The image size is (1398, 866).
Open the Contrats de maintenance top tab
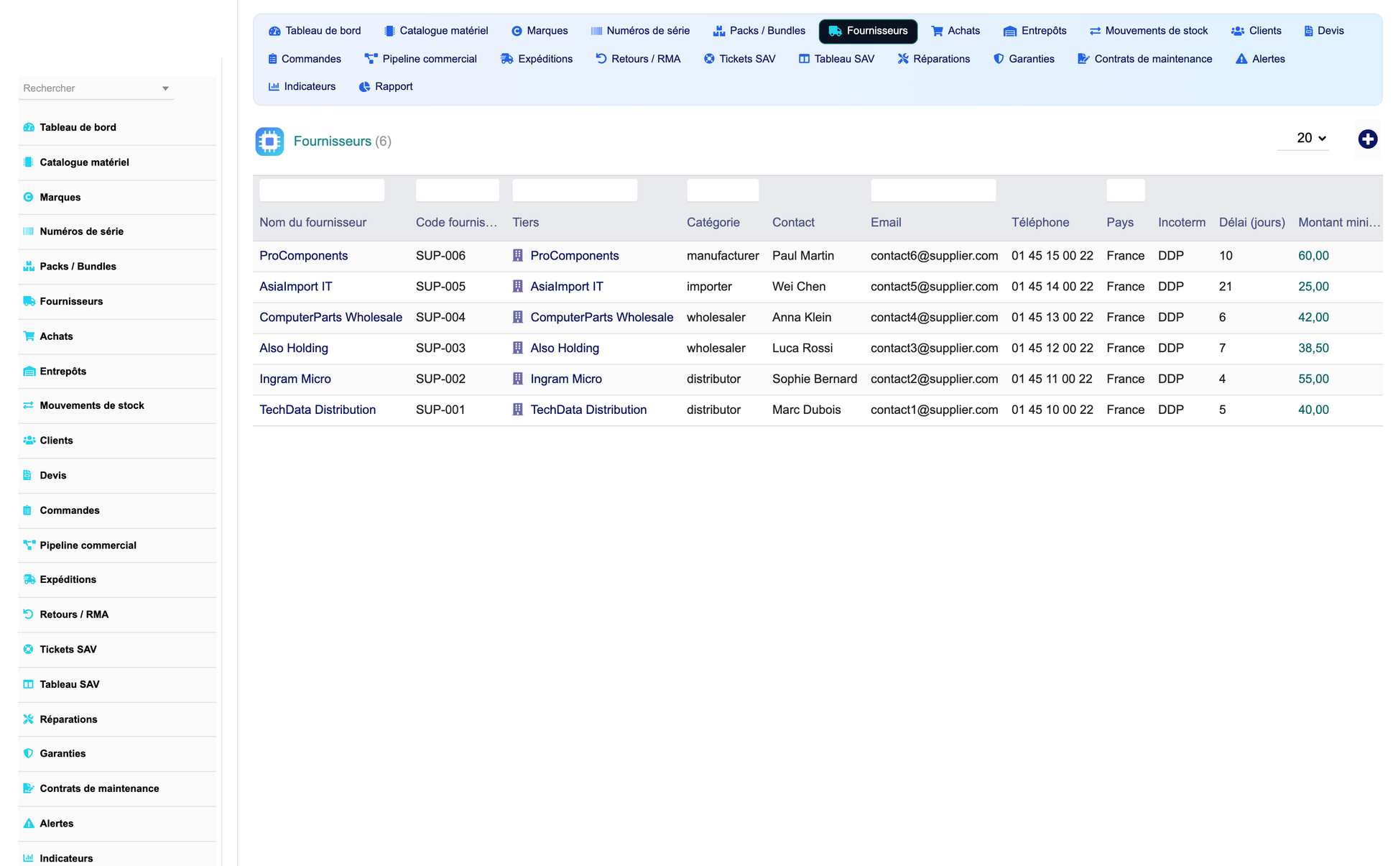(x=1145, y=59)
